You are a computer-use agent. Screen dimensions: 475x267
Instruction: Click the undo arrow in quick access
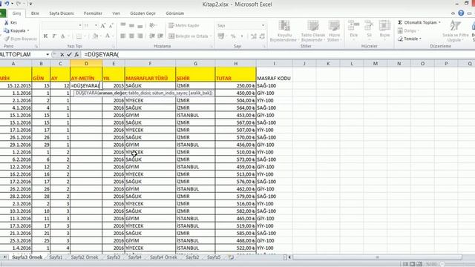tap(7, 4)
